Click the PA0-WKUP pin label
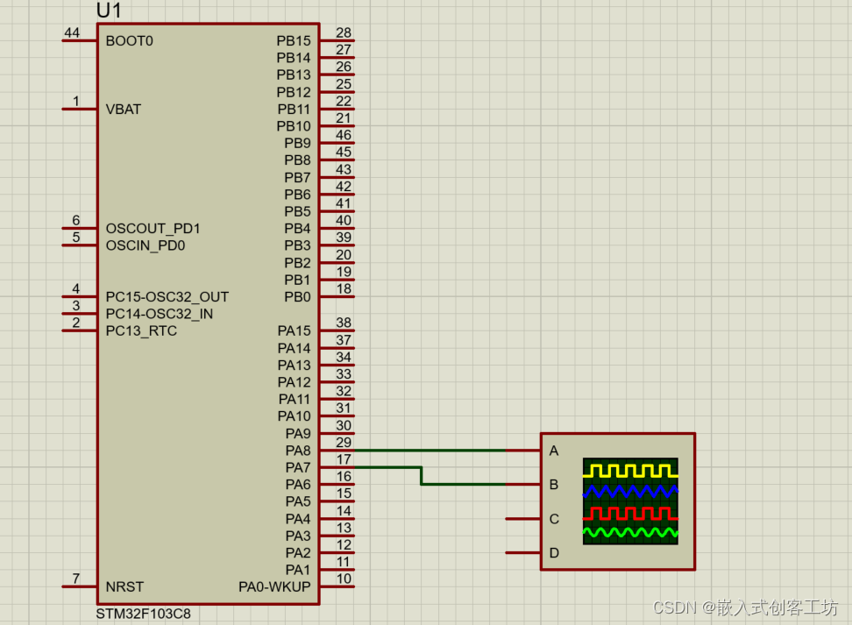 click(274, 587)
